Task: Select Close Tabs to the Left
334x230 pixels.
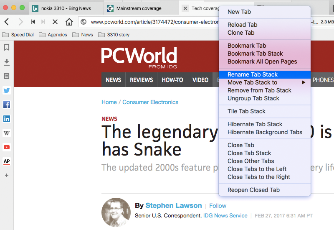Action: (265, 169)
